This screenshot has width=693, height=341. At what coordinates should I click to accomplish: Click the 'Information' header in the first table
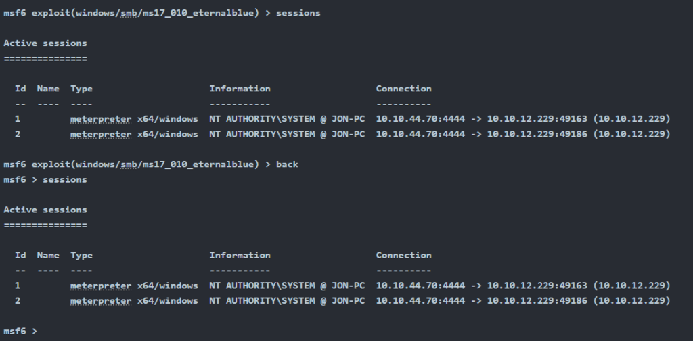[240, 89]
